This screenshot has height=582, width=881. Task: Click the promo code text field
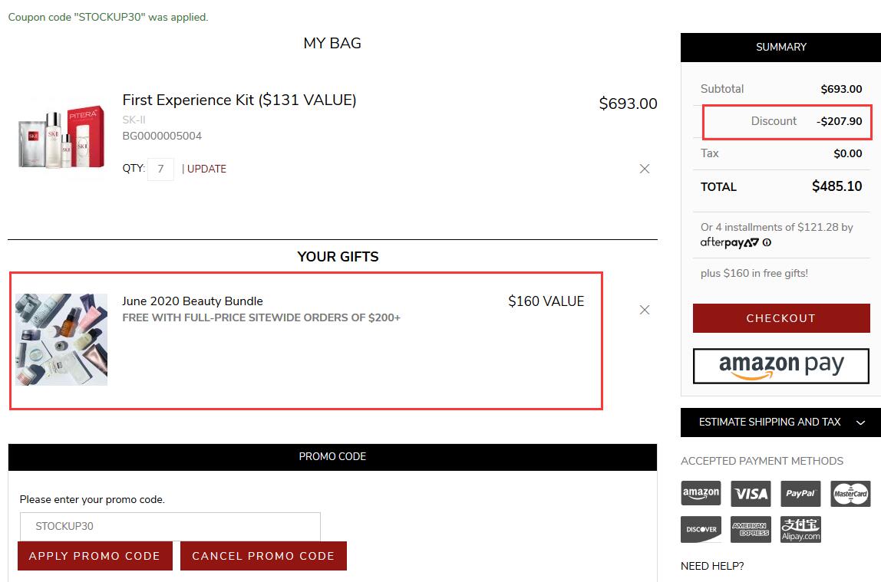click(170, 526)
